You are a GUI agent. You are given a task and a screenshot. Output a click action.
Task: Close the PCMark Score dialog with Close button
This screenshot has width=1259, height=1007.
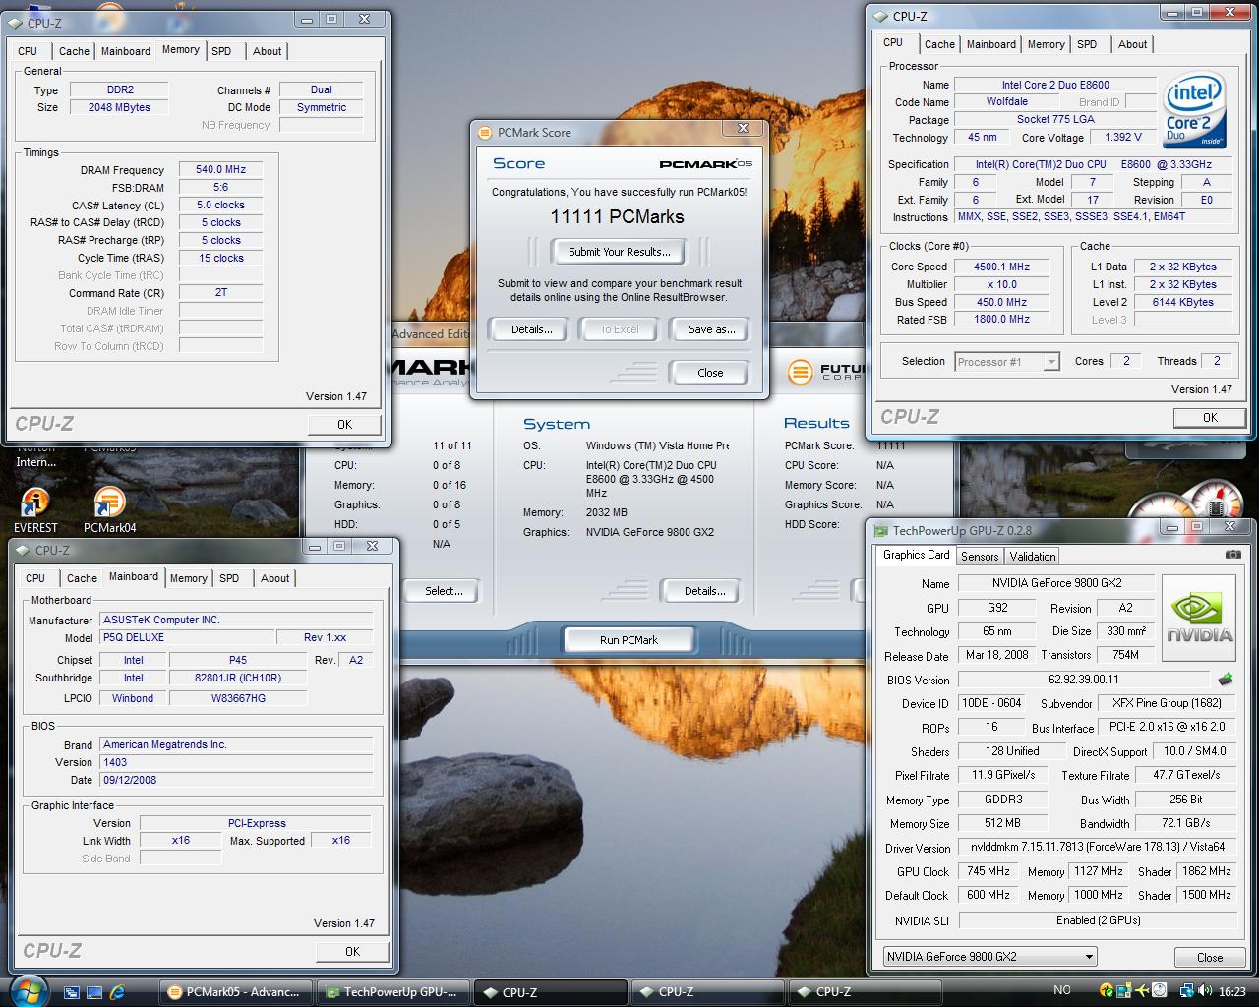point(710,373)
